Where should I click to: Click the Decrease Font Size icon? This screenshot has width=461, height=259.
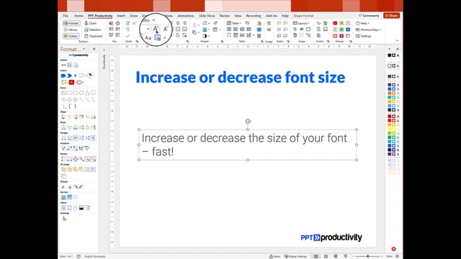pos(166,29)
